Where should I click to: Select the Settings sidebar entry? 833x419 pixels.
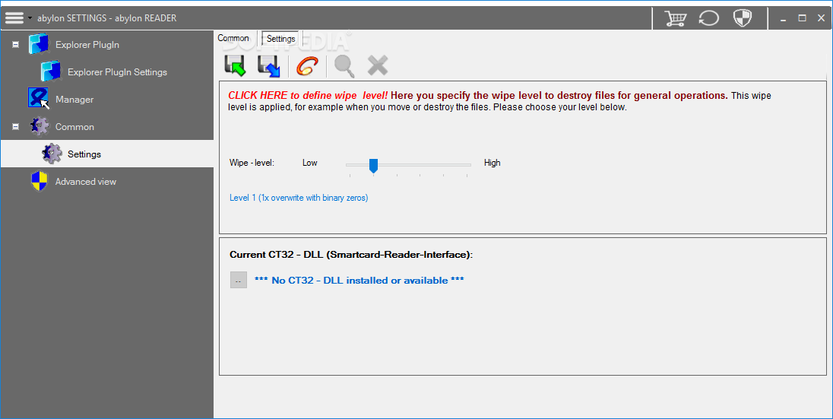point(84,154)
